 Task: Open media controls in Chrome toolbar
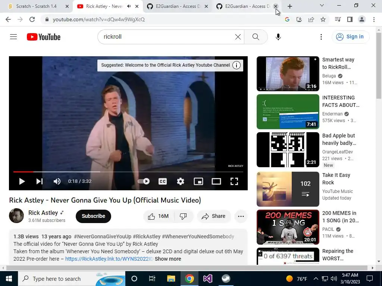point(338,19)
